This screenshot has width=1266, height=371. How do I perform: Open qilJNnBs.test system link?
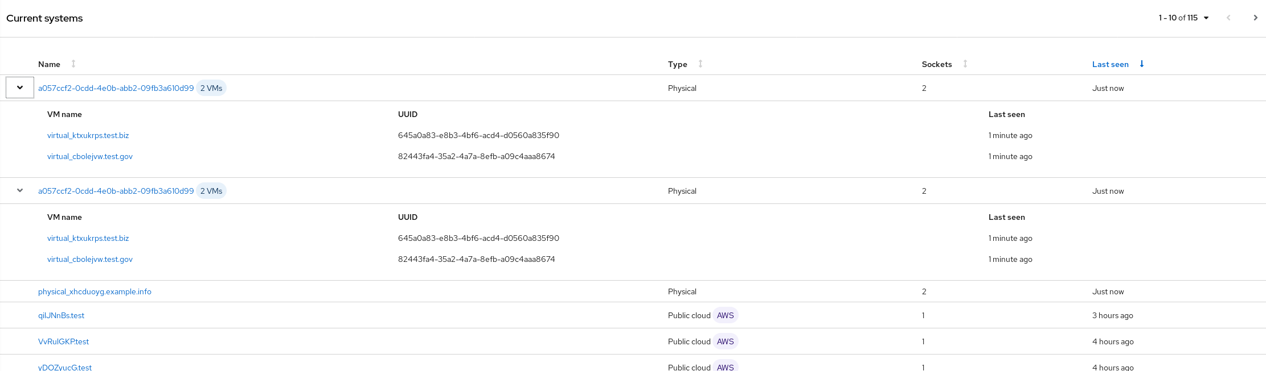pyautogui.click(x=61, y=315)
